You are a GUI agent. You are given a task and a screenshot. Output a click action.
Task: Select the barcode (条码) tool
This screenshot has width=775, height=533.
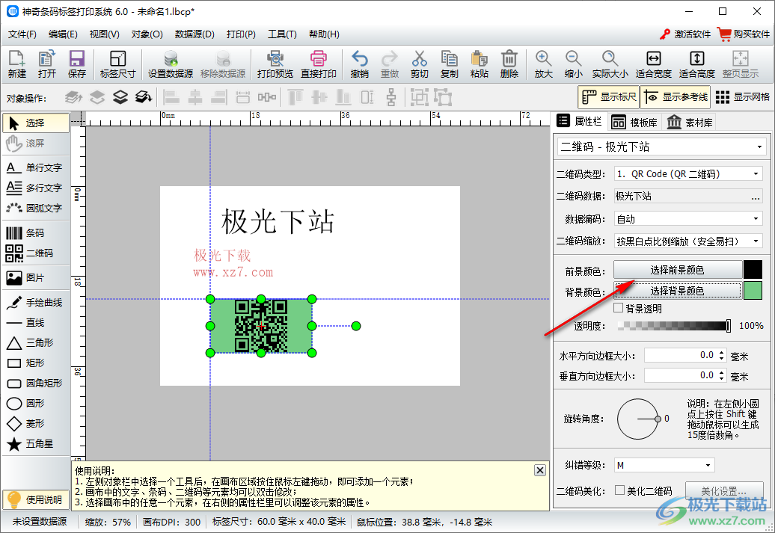(x=36, y=232)
